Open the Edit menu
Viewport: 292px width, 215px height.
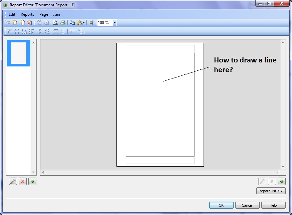(x=12, y=14)
